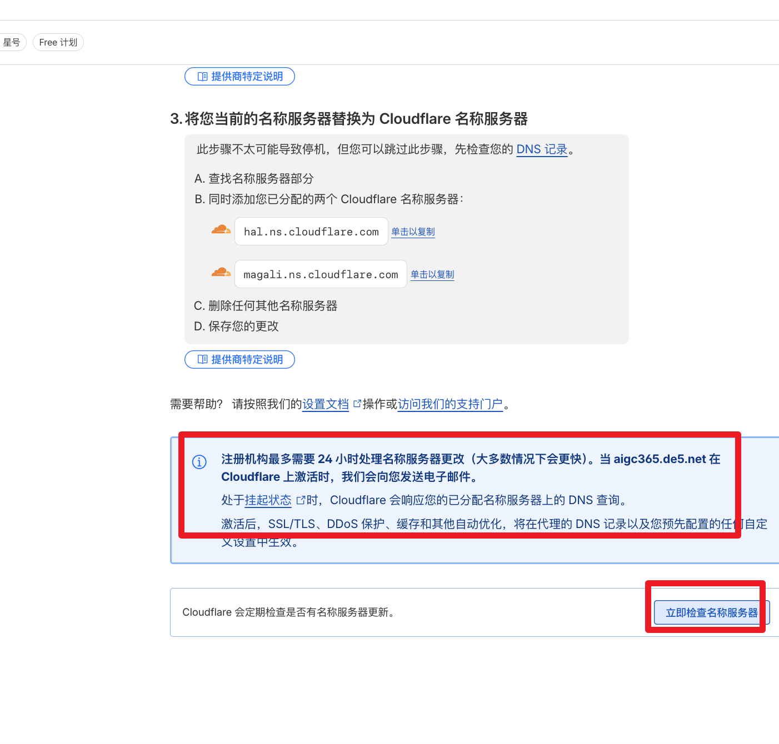Select the magali.ns.cloudflare.com nameserver field
Screen dimensions: 779x744
[321, 274]
